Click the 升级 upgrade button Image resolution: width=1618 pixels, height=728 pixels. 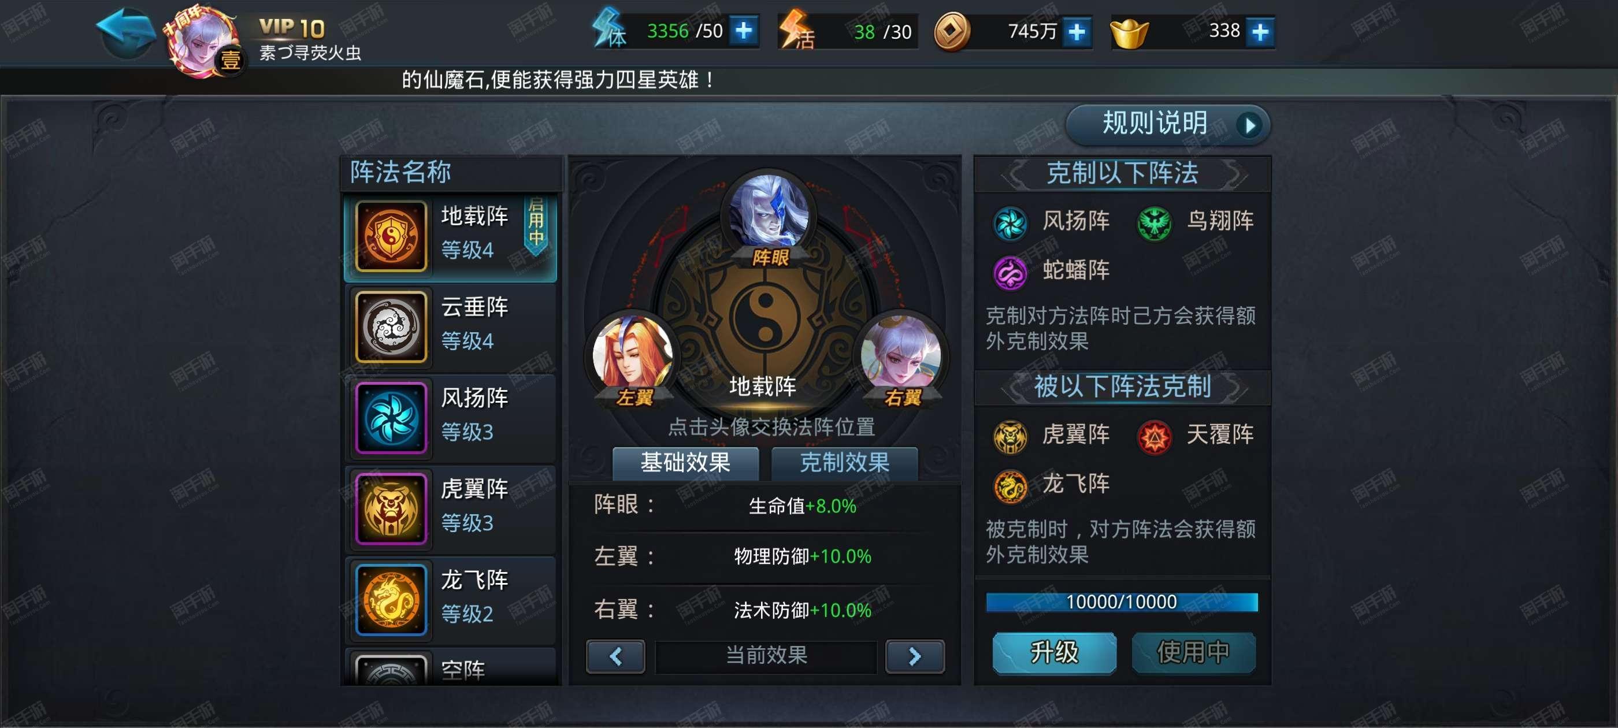pyautogui.click(x=1054, y=653)
